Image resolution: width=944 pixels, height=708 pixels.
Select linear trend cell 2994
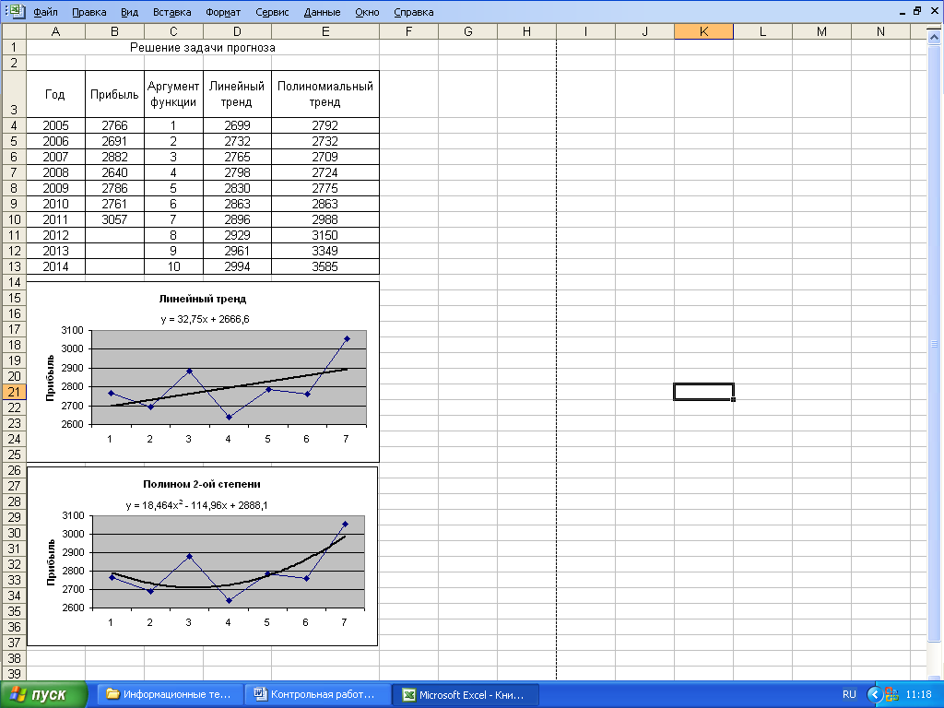(x=237, y=266)
